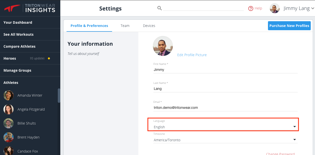Select athlete Brent Hayden
The width and height of the screenshot is (315, 155).
[29, 137]
